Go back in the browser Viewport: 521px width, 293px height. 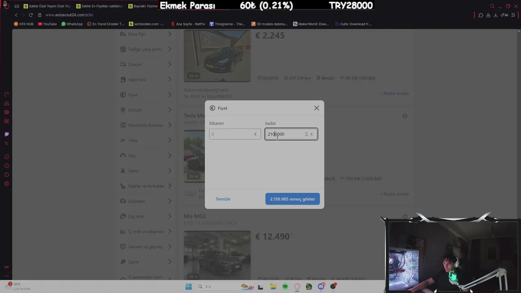[x=16, y=15]
